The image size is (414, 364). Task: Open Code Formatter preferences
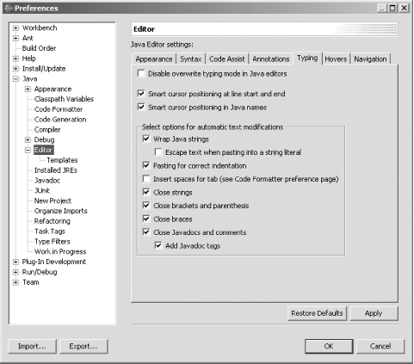[x=59, y=109]
